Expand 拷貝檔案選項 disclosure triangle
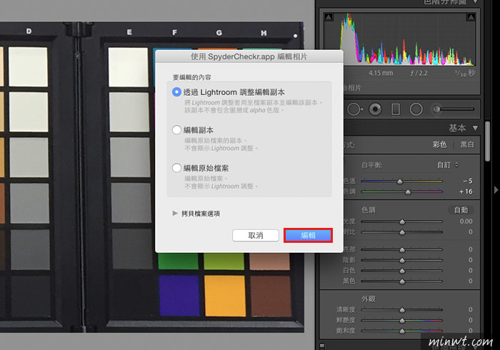 pos(175,214)
